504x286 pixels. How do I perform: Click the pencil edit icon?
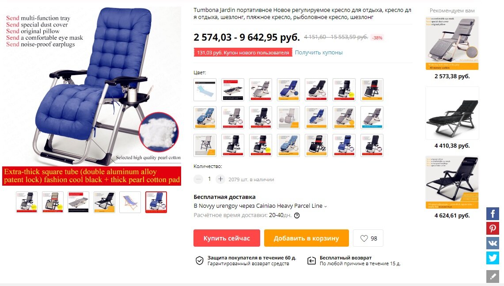click(493, 276)
